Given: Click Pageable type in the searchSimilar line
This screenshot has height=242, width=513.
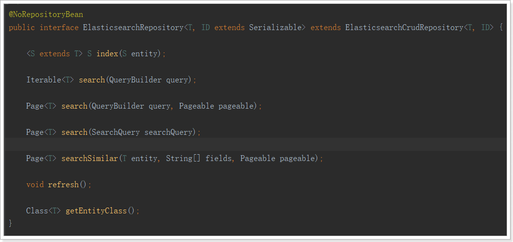Looking at the screenshot, I should 257,159.
